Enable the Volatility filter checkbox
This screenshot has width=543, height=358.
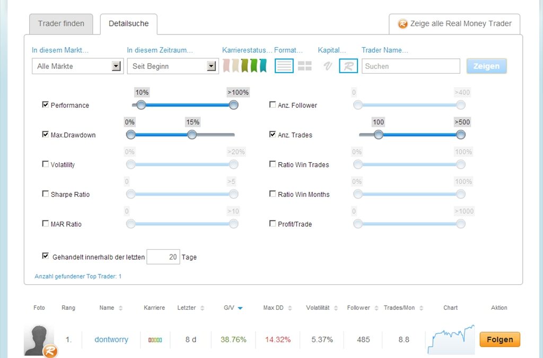45,164
